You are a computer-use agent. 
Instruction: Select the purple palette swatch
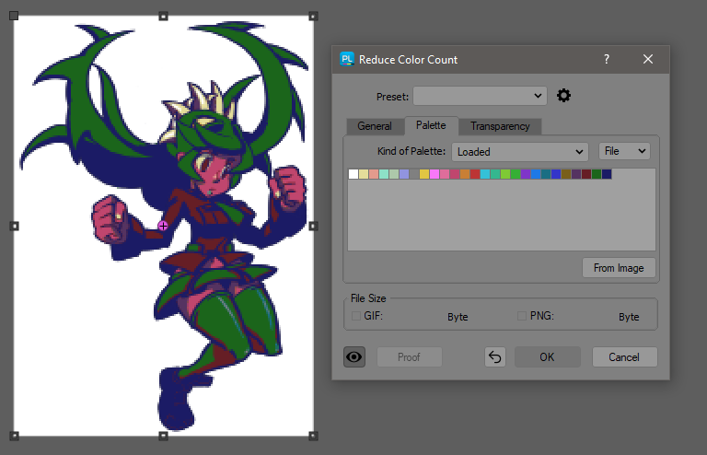[x=526, y=174]
